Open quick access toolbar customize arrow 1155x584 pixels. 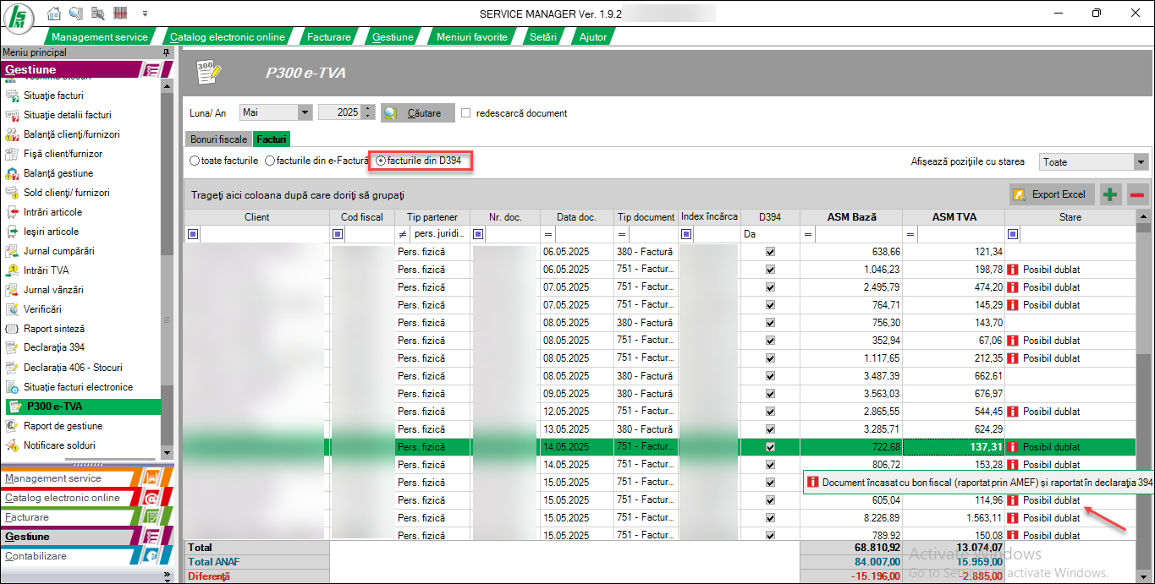(145, 14)
